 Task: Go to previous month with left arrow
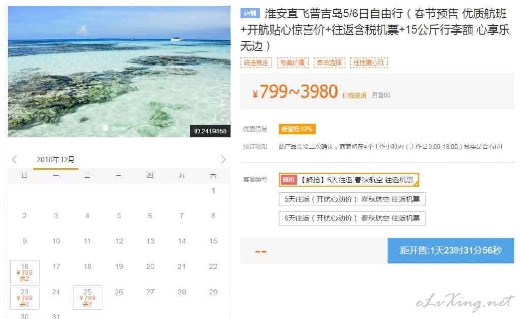coord(15,160)
